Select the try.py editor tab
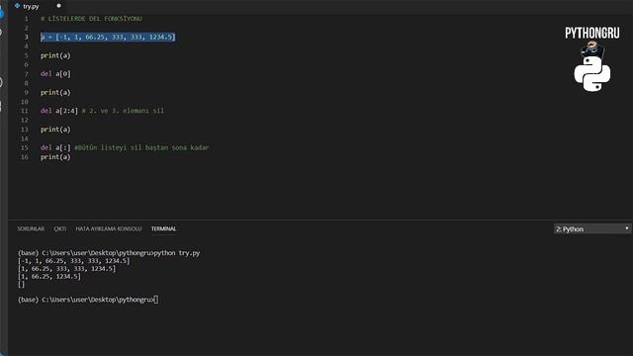The width and height of the screenshot is (633, 356). point(38,6)
